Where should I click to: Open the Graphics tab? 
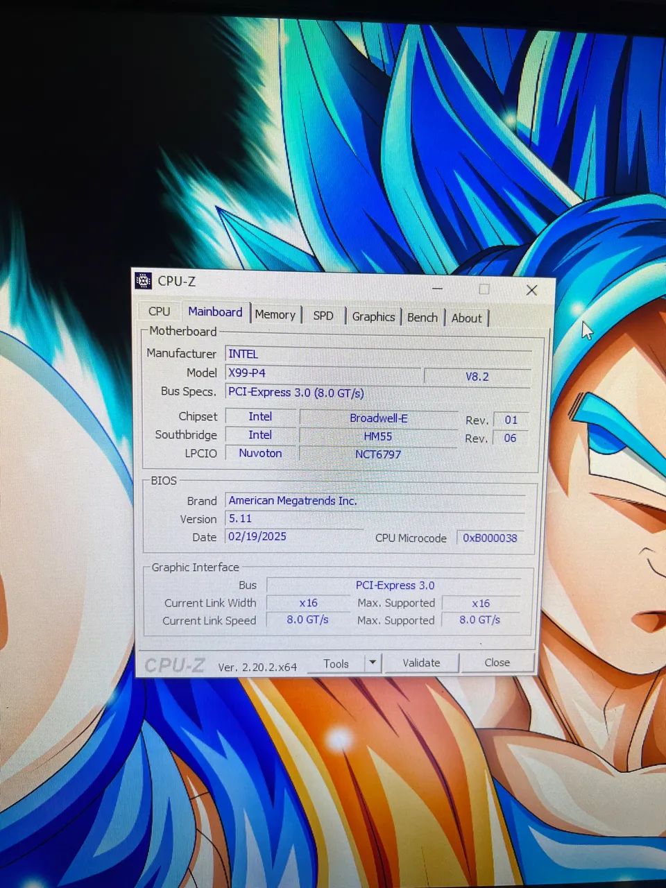tap(373, 317)
